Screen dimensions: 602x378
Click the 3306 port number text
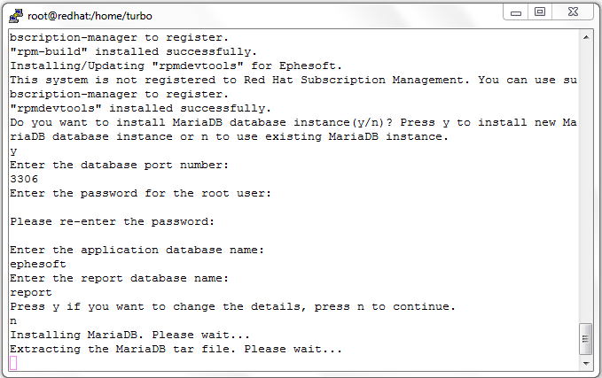pos(24,179)
